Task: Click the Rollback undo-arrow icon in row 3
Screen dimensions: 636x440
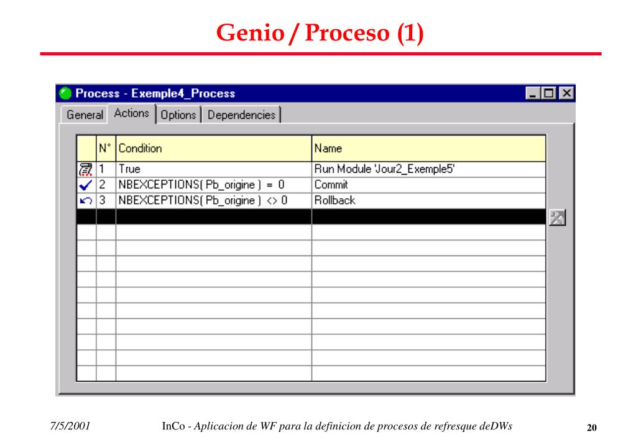Action: pos(86,201)
